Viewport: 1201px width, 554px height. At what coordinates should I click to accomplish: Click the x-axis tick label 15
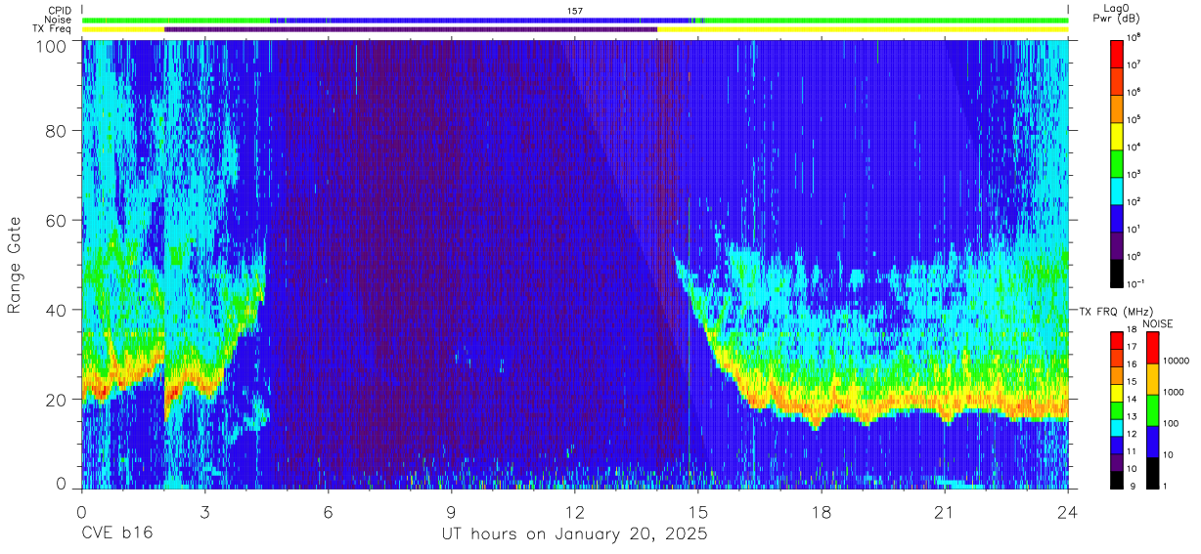coord(698,511)
